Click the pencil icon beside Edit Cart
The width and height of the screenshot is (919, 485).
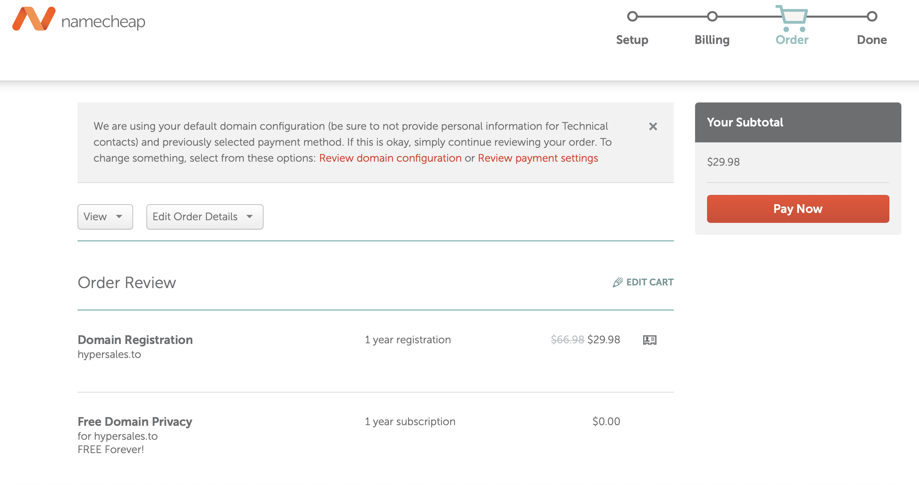coord(618,282)
